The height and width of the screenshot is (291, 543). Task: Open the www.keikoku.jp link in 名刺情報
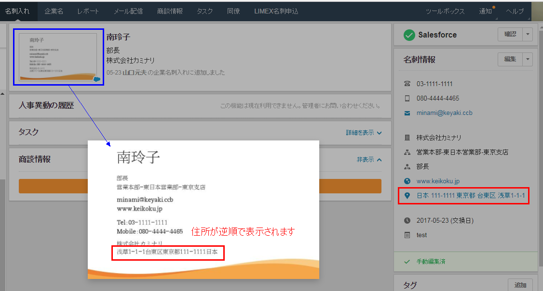click(x=438, y=181)
